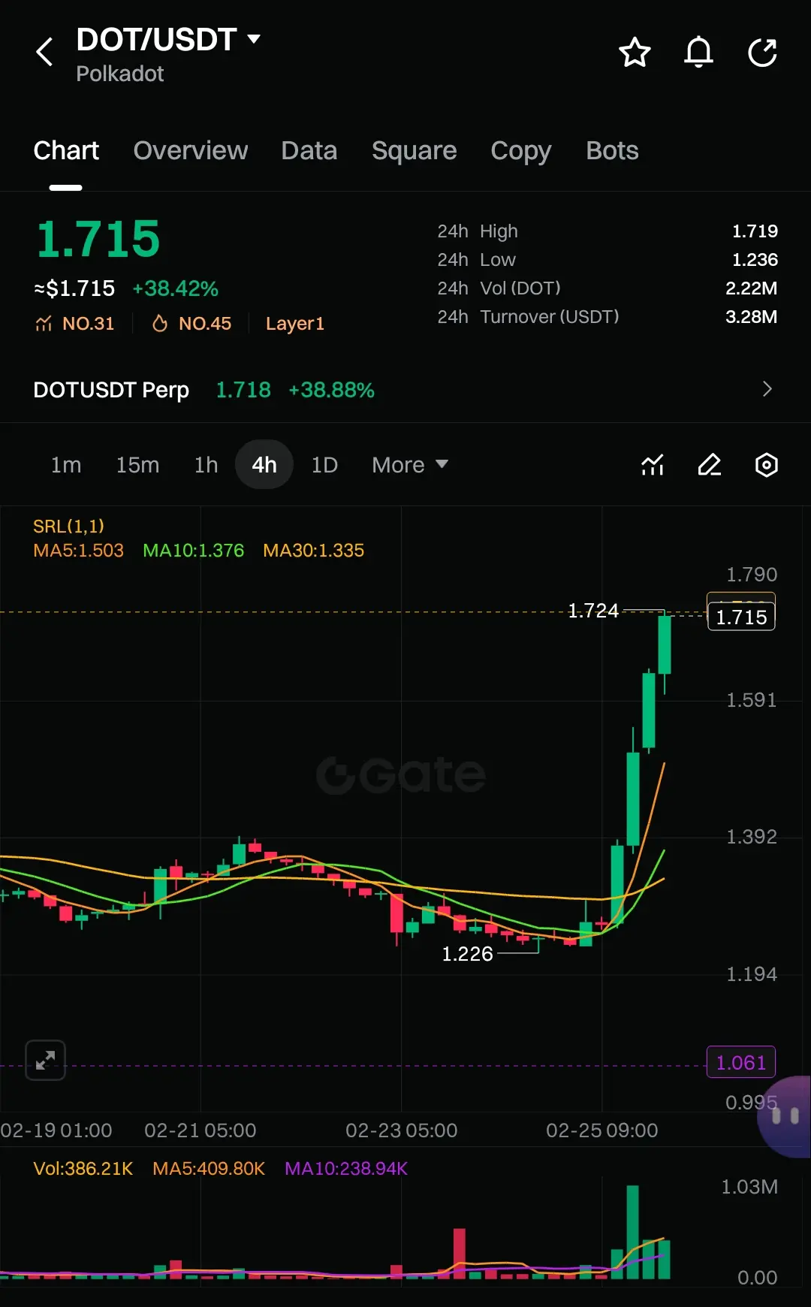Tap volume MA10:238.94K label
This screenshot has height=1307, width=811.
[346, 1169]
